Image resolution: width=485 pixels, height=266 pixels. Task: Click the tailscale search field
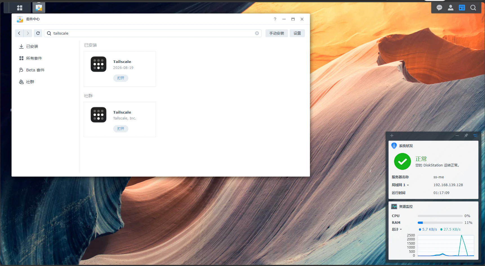(153, 33)
